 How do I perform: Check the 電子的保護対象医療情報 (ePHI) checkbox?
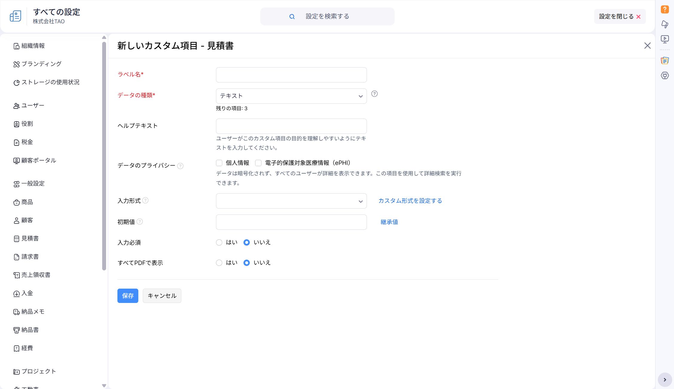coord(258,163)
